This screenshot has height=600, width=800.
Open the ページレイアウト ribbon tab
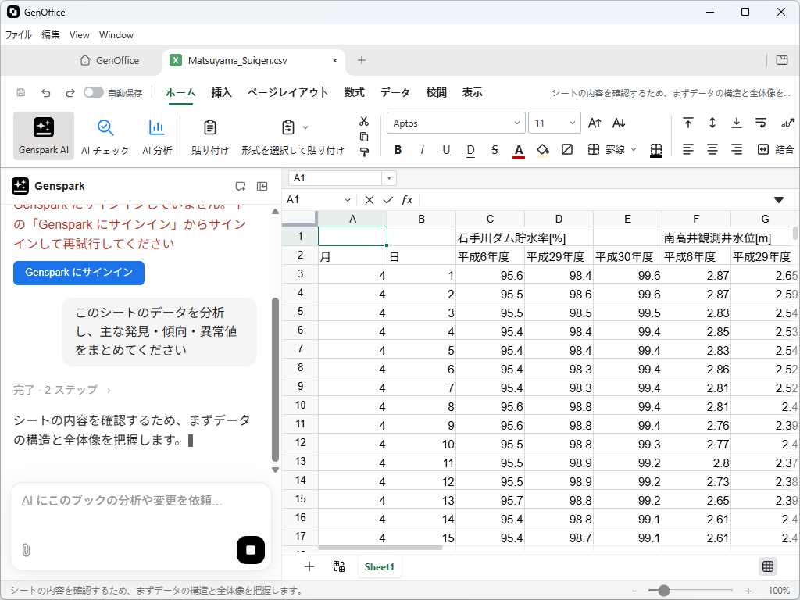pyautogui.click(x=287, y=92)
